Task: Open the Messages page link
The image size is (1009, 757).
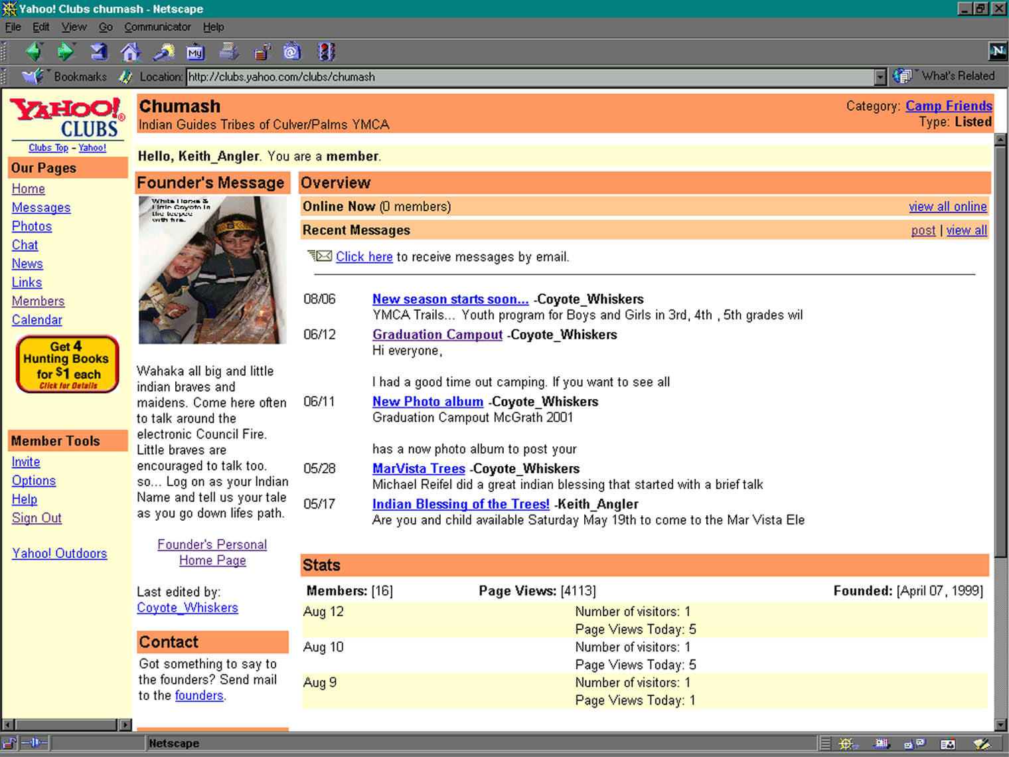Action: (x=41, y=207)
